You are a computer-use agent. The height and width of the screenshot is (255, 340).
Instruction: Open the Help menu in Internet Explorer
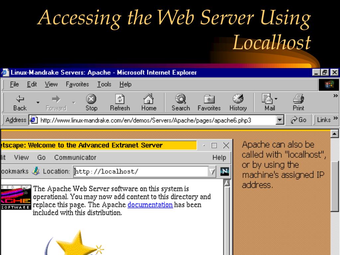click(x=125, y=84)
